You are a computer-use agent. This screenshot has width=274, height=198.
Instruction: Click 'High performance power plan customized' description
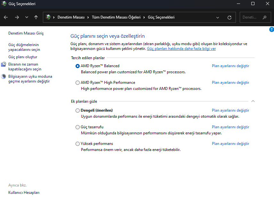(x=141, y=89)
